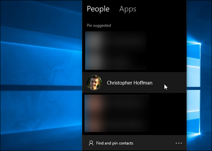The image size is (212, 151).
Task: Select Christopher Hoffman contact name
Action: point(129,83)
